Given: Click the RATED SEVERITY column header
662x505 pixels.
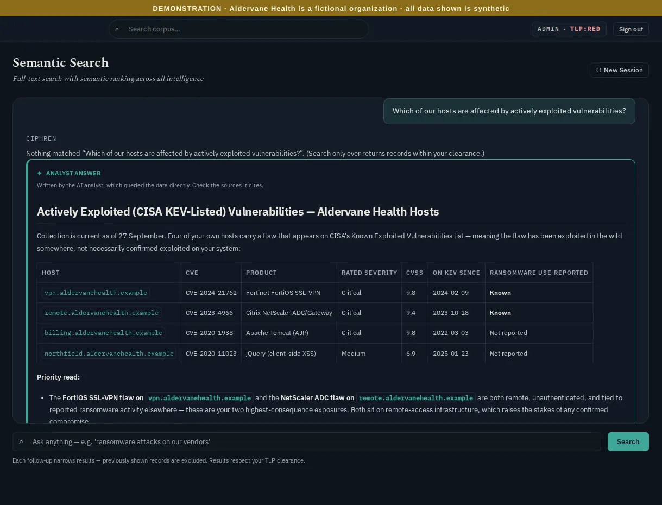Looking at the screenshot, I should pyautogui.click(x=369, y=273).
